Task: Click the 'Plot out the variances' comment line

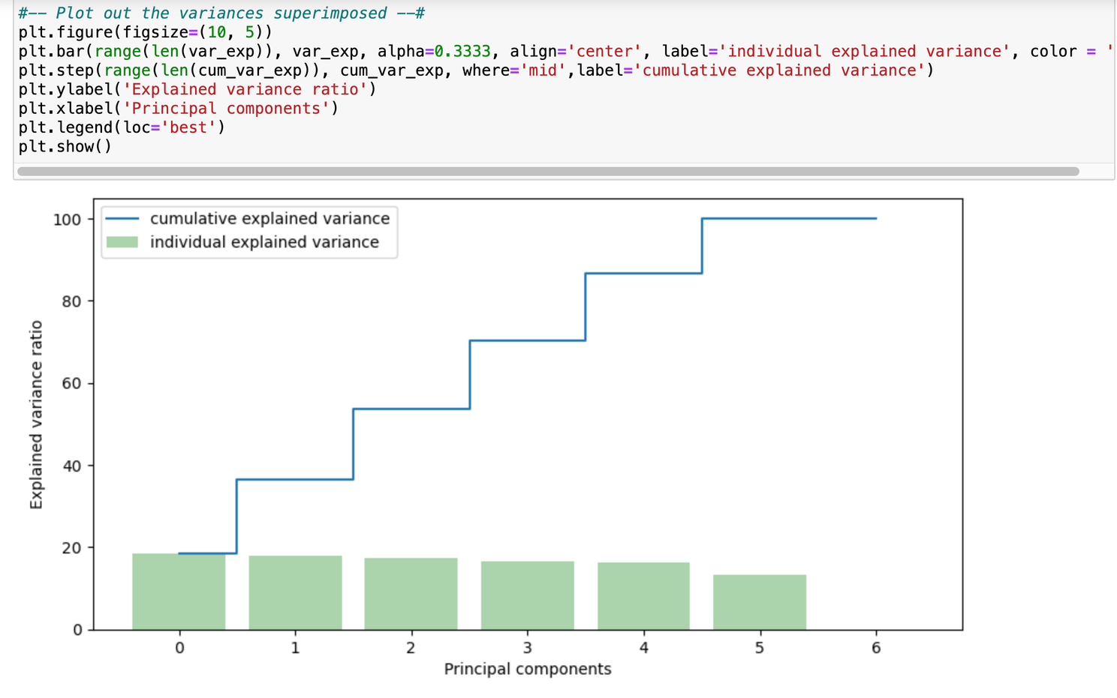Action: [x=221, y=13]
